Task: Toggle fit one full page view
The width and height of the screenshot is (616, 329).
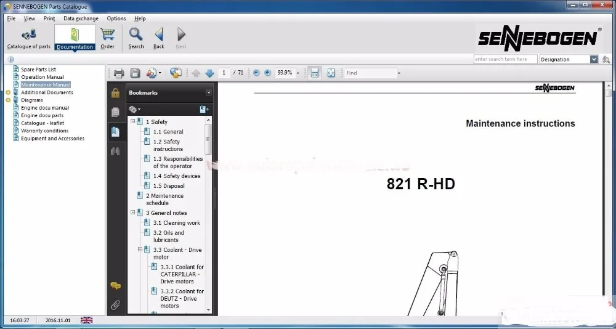Action: (331, 73)
